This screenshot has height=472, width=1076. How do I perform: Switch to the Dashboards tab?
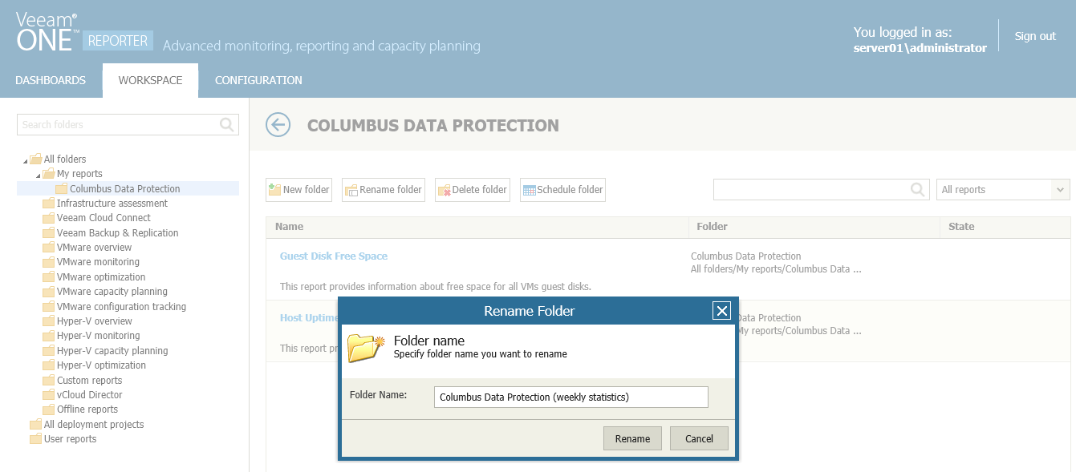51,80
